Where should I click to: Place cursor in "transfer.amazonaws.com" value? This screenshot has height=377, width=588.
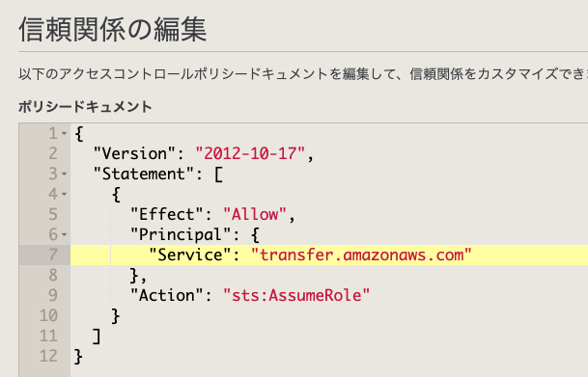coord(361,255)
